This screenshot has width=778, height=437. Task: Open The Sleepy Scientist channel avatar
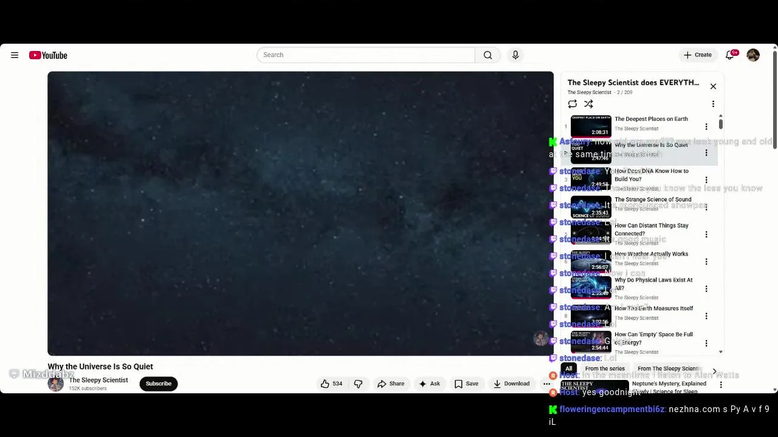click(x=56, y=384)
